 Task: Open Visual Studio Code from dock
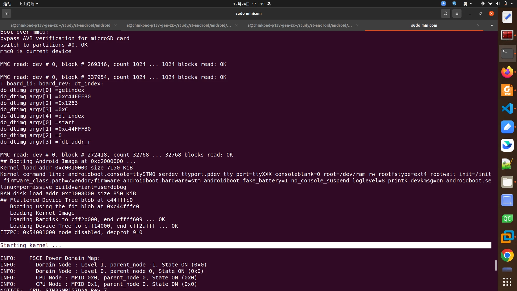coord(507,109)
